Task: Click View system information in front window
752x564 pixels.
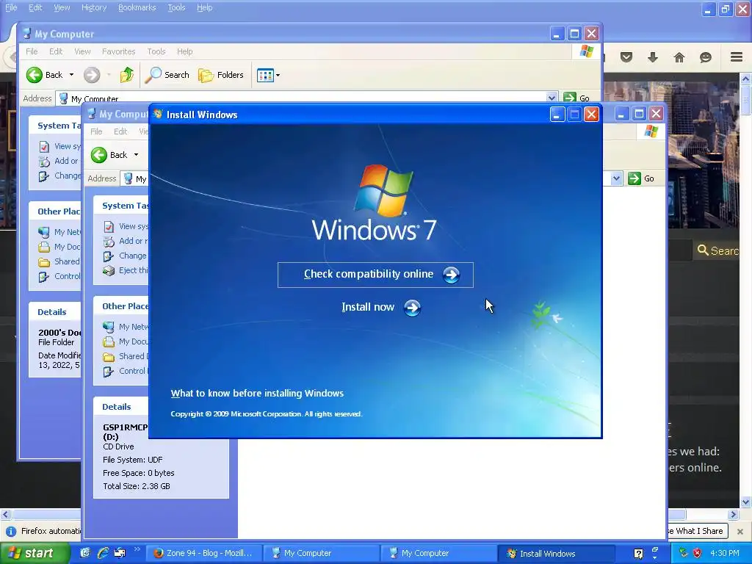Action: (134, 226)
